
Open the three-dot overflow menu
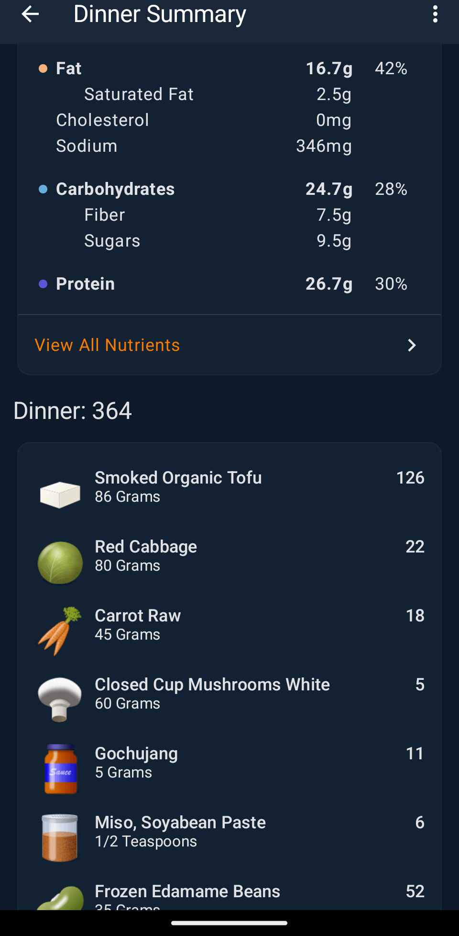click(435, 14)
